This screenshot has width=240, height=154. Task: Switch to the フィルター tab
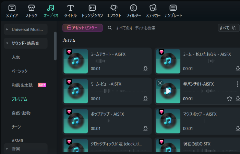click(x=133, y=11)
